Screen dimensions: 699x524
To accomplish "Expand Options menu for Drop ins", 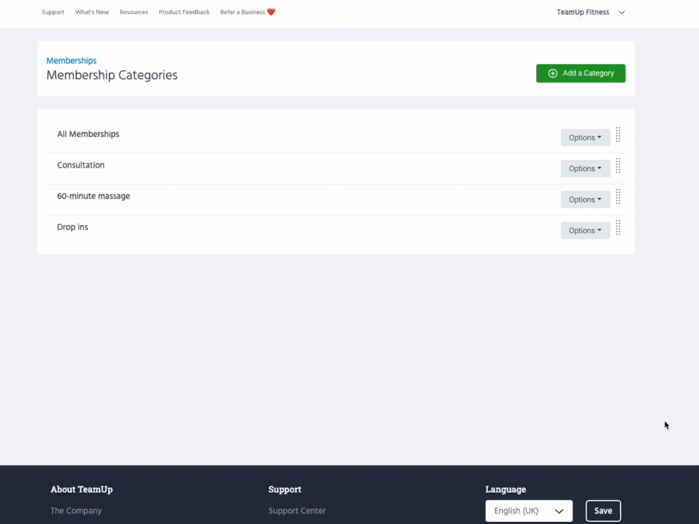I will point(585,231).
